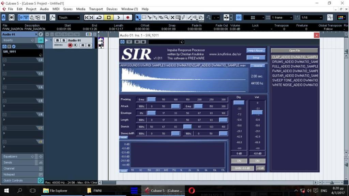The width and height of the screenshot is (349, 196).
Task: Toggle the Dry channel ON button
Action: pyautogui.click(x=239, y=161)
